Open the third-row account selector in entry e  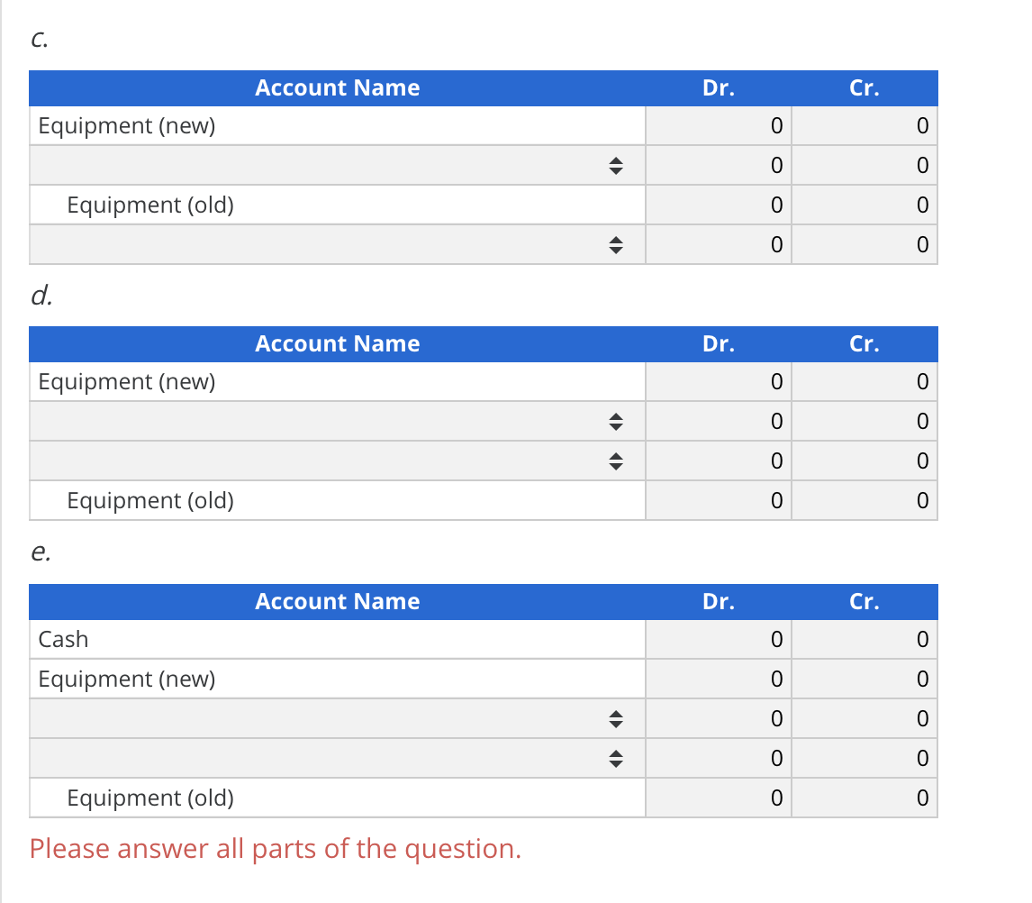tap(615, 718)
